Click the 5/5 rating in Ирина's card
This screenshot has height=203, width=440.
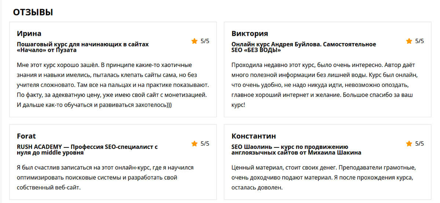[205, 41]
